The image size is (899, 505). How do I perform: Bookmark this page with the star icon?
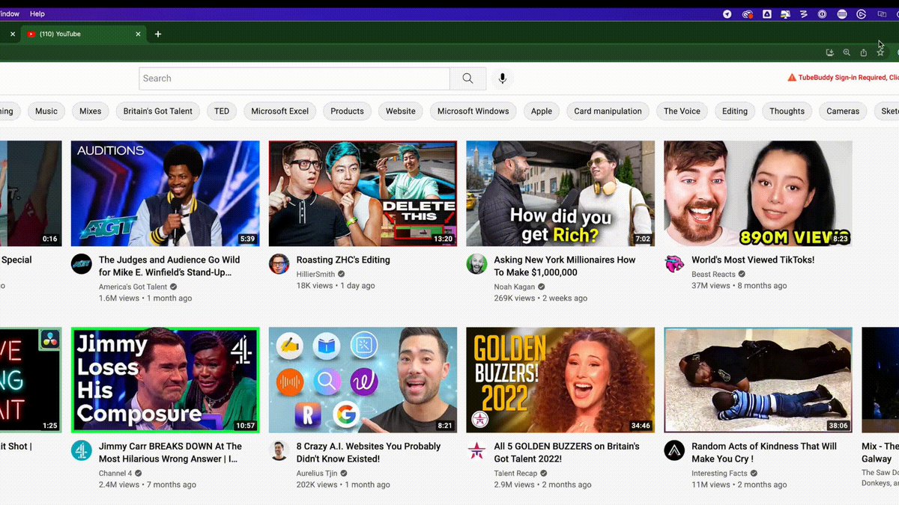tap(880, 52)
